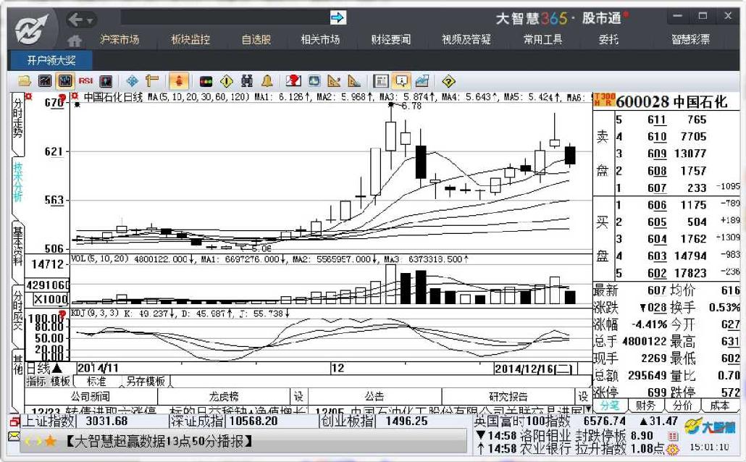
Task: Toggle the info tooltip bubble icon
Action: click(401, 81)
